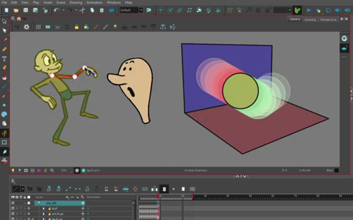The height and width of the screenshot is (220, 353).
Task: Select the Text tool
Action: click(x=4, y=59)
